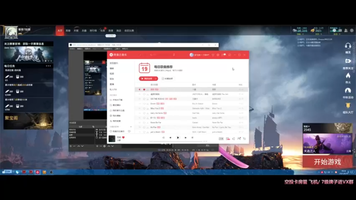Play the current song in NetEase Music
The width and height of the screenshot is (356, 200).
coord(178,137)
